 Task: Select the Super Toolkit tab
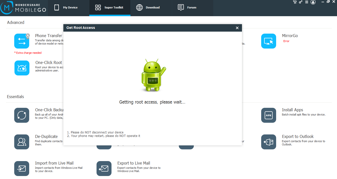tap(110, 8)
